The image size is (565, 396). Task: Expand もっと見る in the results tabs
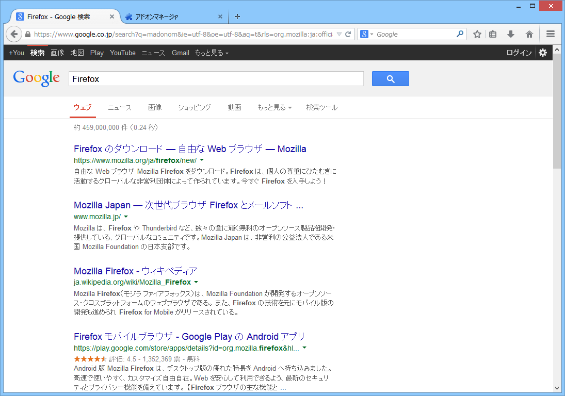pyautogui.click(x=274, y=107)
